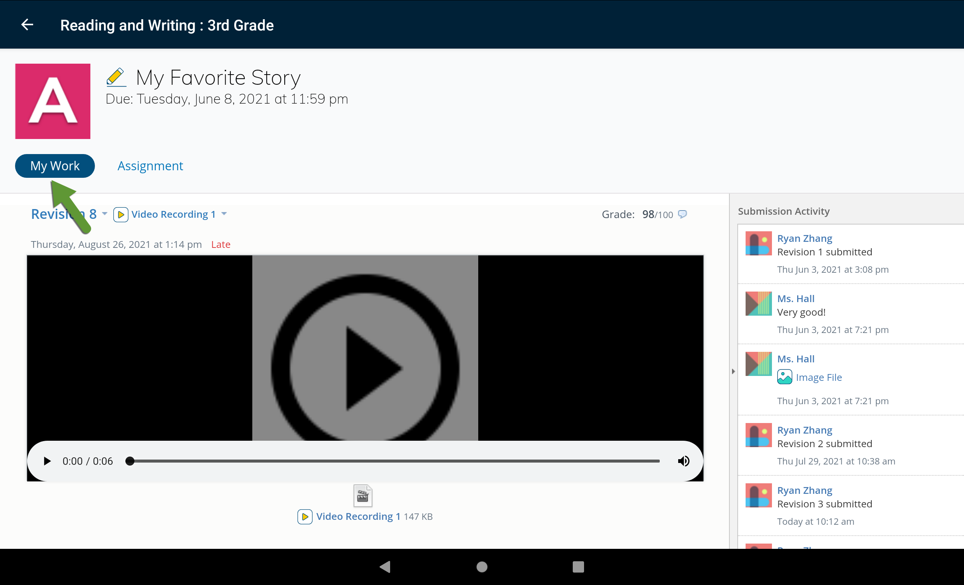The image size is (964, 585).
Task: Click the video progress seek bar
Action: 394,461
